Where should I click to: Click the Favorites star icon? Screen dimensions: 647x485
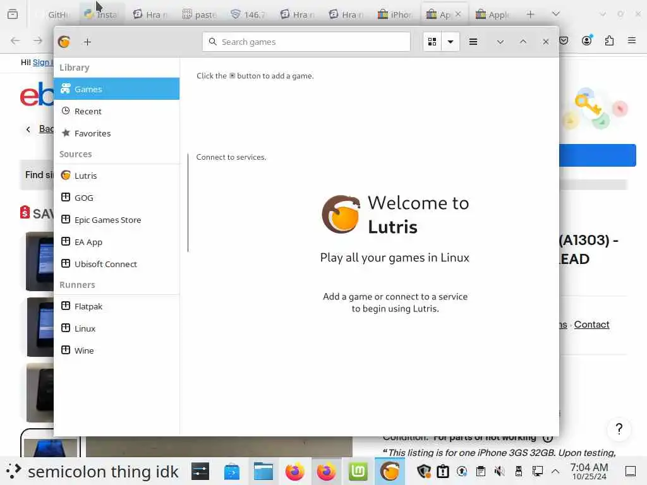[66, 133]
